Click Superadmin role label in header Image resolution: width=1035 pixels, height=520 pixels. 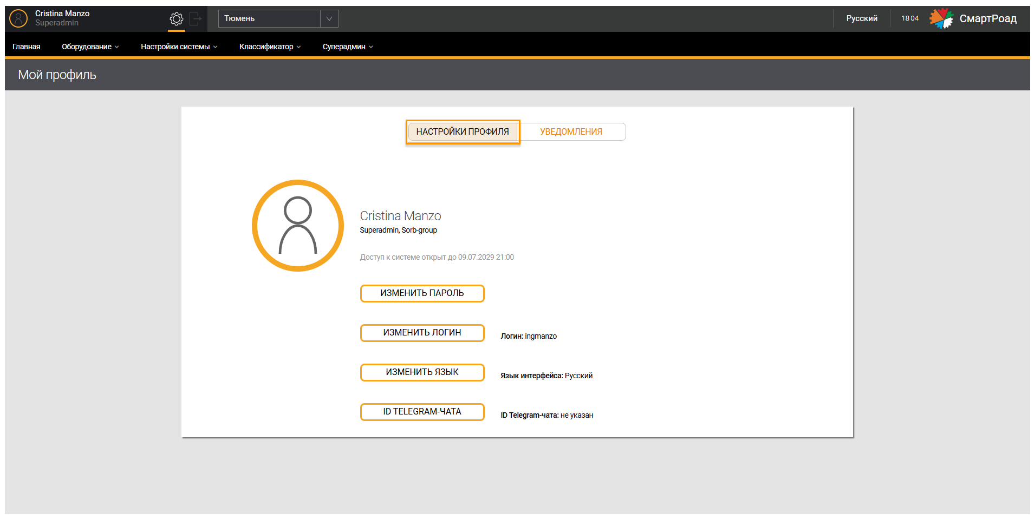coord(57,23)
